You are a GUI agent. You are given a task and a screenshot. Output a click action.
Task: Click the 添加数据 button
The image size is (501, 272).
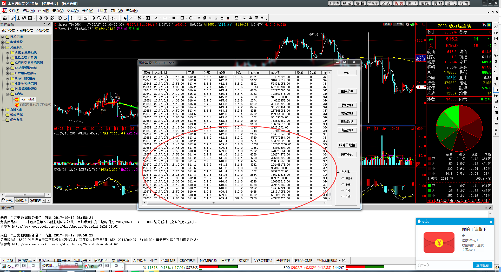click(347, 105)
